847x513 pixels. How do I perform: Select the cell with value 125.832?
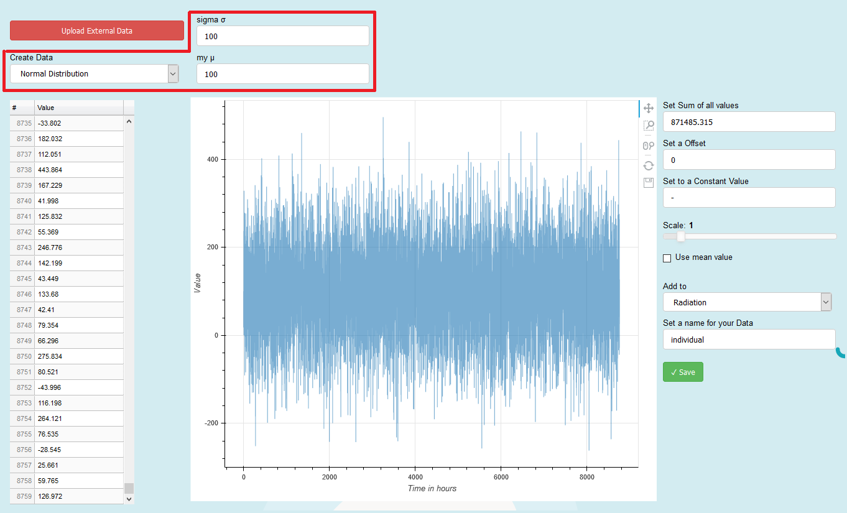pos(79,216)
